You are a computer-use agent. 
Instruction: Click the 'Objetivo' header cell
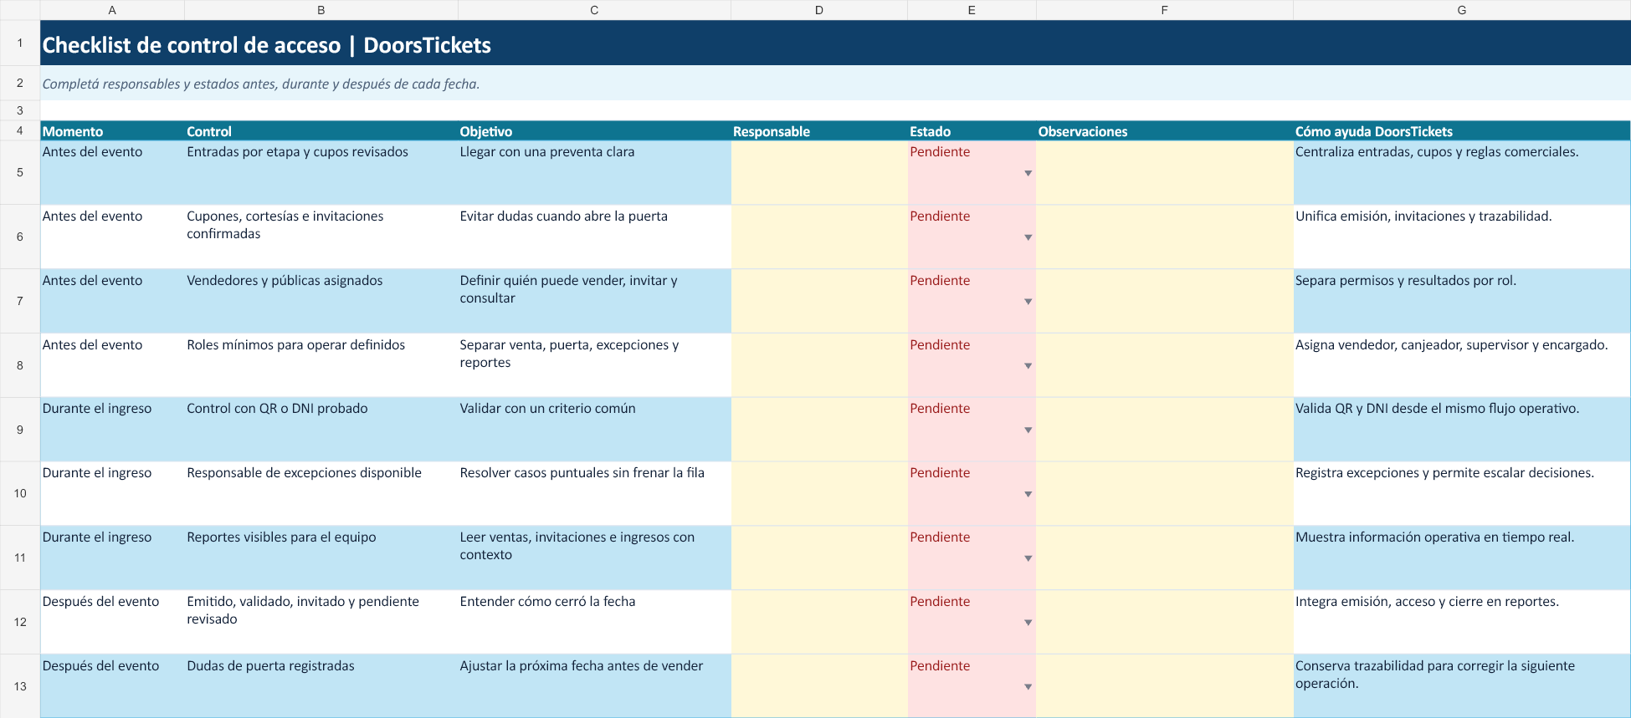(594, 131)
